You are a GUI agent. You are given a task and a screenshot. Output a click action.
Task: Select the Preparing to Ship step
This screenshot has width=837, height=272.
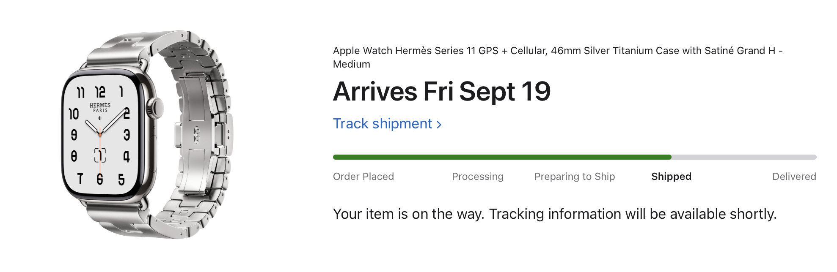pos(574,177)
